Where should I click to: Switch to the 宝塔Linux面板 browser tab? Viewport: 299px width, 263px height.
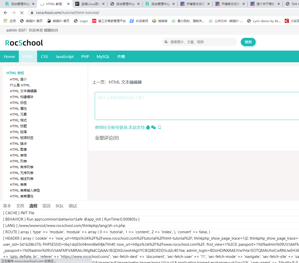(x=88, y=4)
